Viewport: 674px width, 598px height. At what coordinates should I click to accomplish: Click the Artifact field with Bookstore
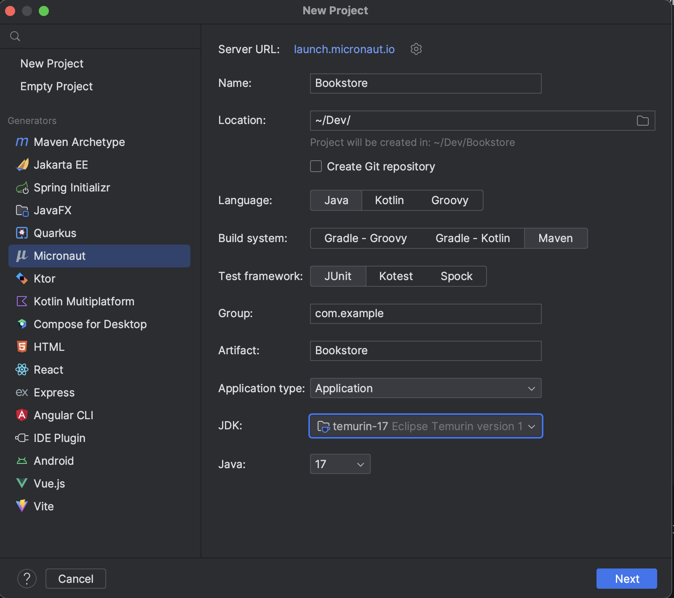point(425,351)
